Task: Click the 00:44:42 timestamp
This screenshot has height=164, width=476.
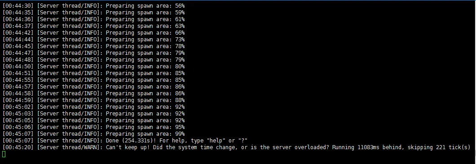Action: click(18, 33)
